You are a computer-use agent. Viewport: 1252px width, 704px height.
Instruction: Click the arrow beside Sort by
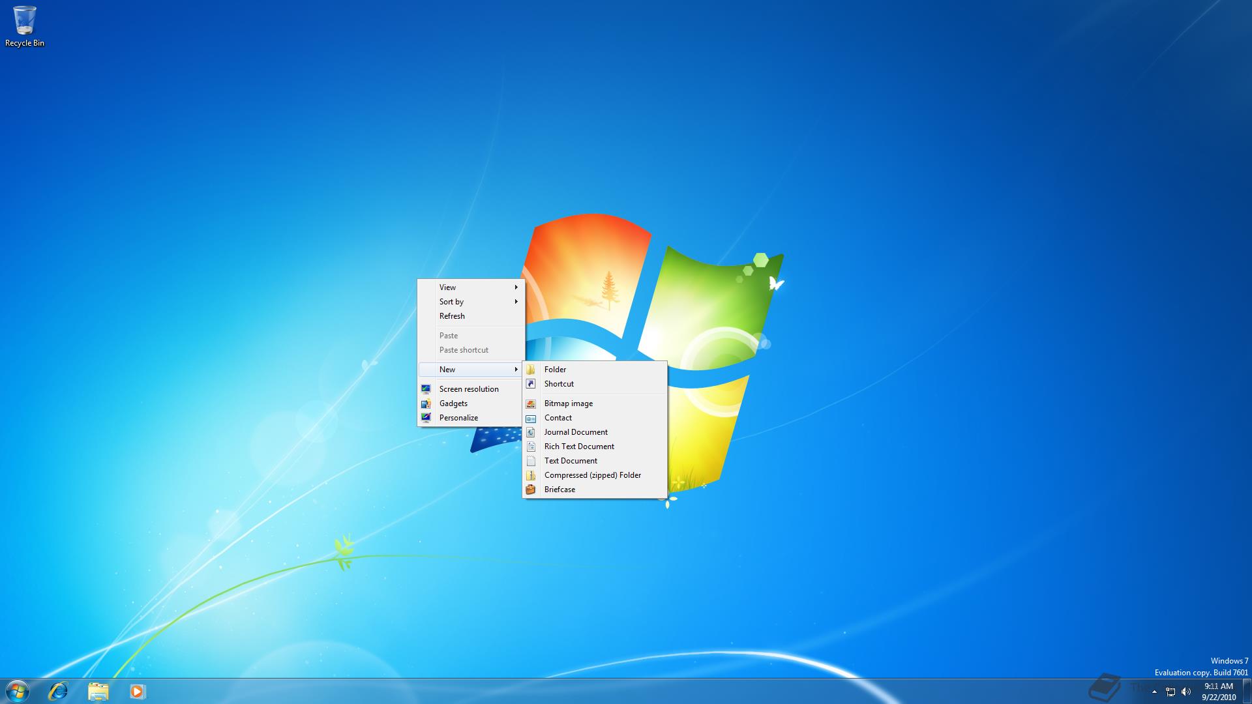point(516,302)
